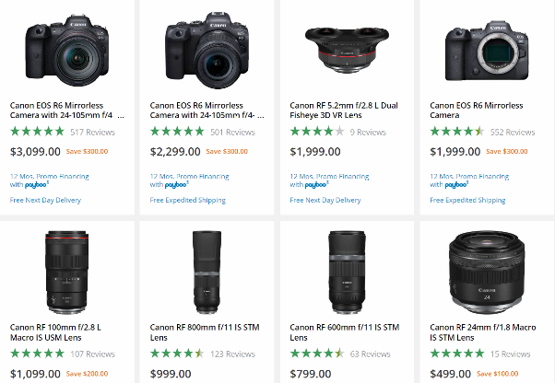This screenshot has width=555, height=383.
Task: Click star rating beside 107 Reviews
Action: 37,354
